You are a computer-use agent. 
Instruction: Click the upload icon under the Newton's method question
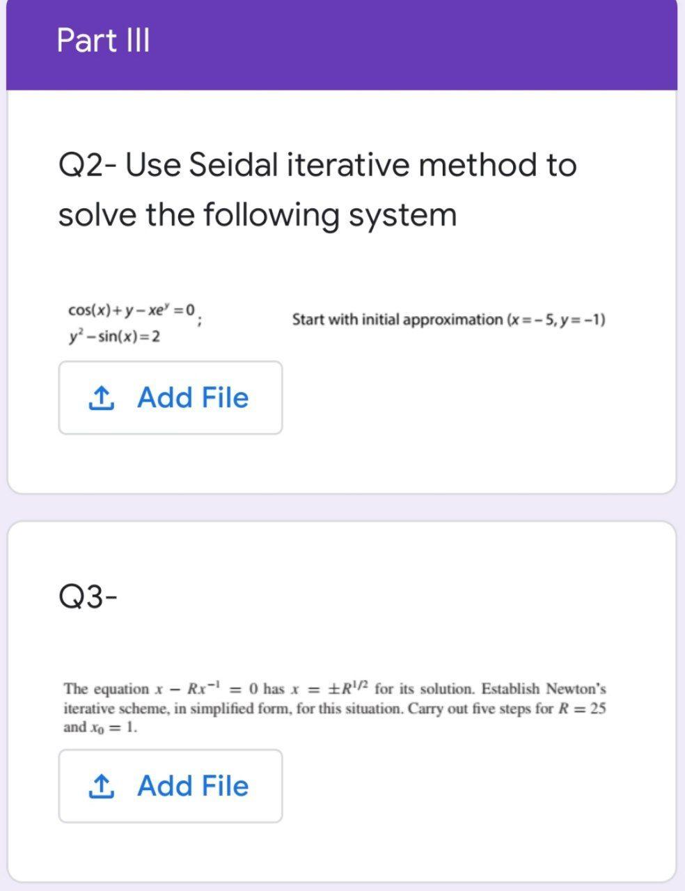point(100,786)
